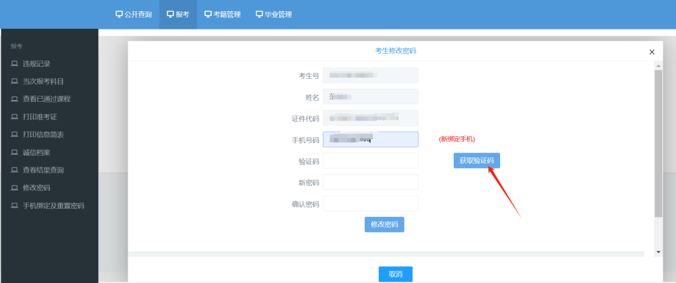Switch to the 报考 top menu
The height and width of the screenshot is (283, 676).
pyautogui.click(x=178, y=14)
